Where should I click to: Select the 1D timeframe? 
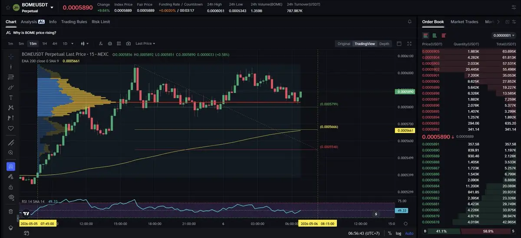coord(65,43)
